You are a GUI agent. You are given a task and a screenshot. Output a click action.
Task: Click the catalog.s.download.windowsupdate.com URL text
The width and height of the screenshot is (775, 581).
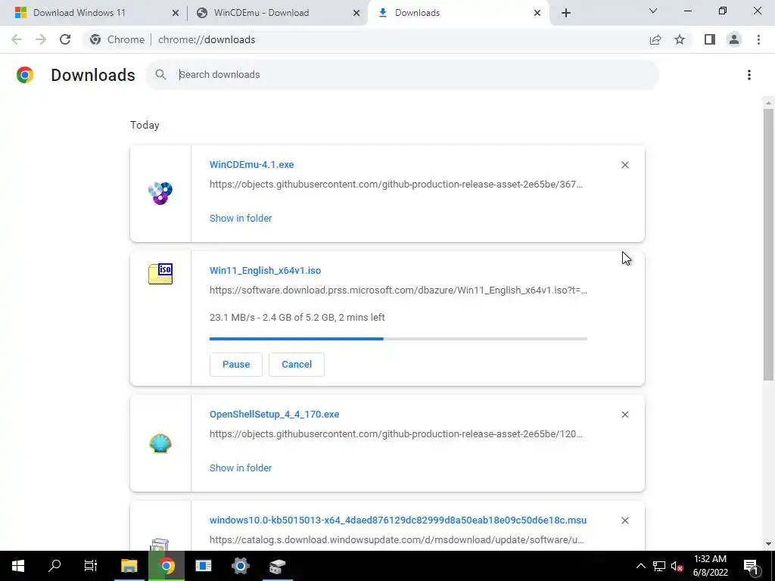(397, 540)
